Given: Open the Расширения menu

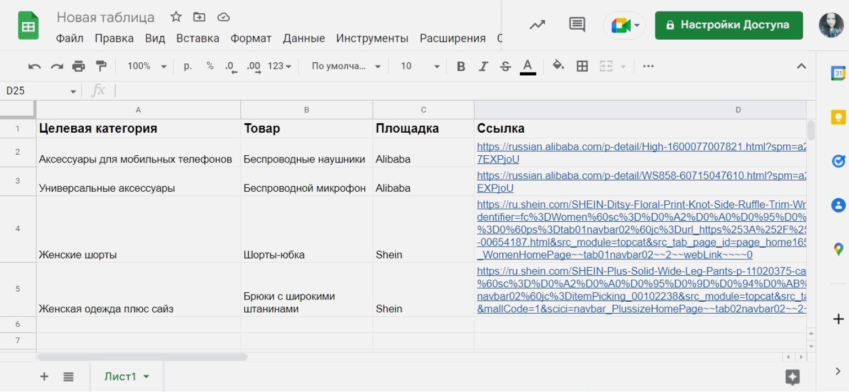Looking at the screenshot, I should point(453,38).
